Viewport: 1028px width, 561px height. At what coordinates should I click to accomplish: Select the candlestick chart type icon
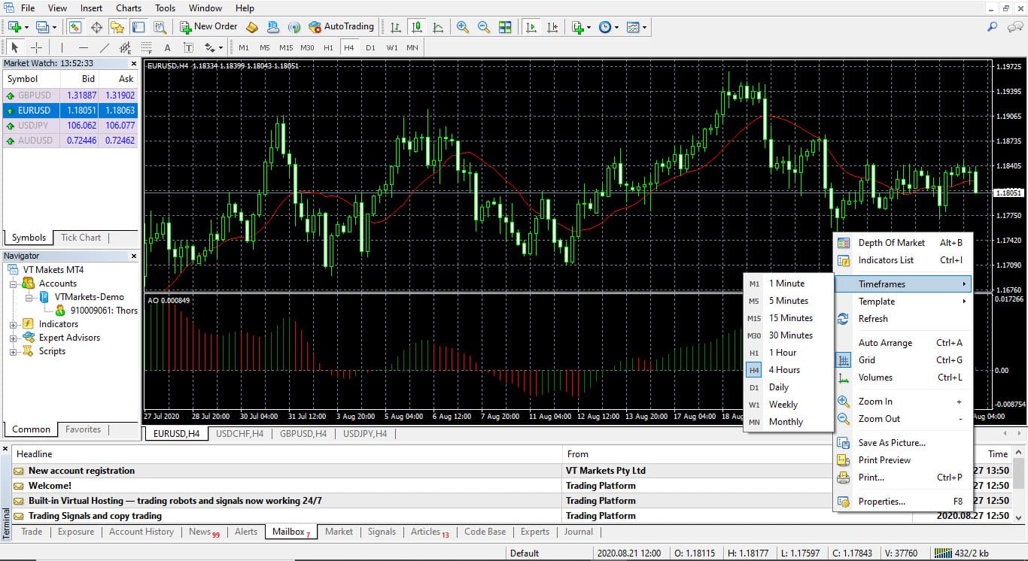click(x=416, y=27)
